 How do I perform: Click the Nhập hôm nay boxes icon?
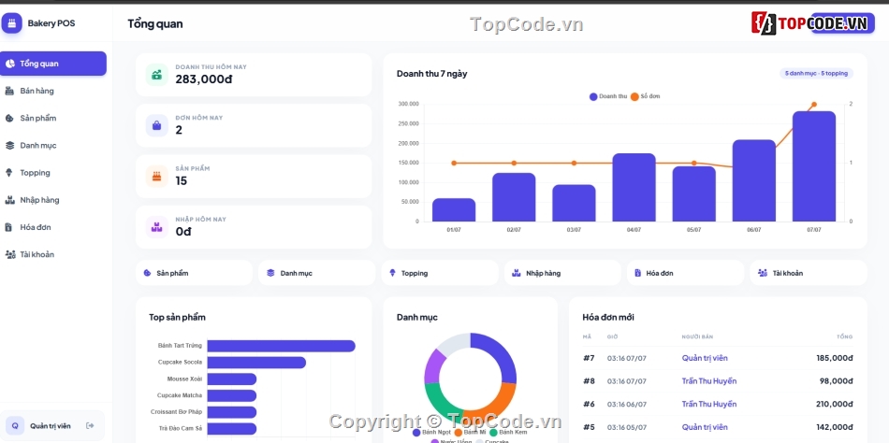(x=157, y=227)
